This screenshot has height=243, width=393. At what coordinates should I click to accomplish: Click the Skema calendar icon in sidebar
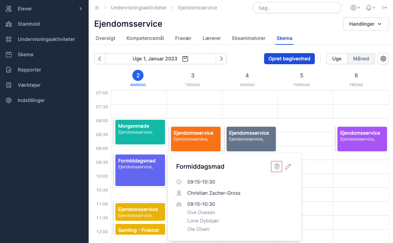coord(9,55)
